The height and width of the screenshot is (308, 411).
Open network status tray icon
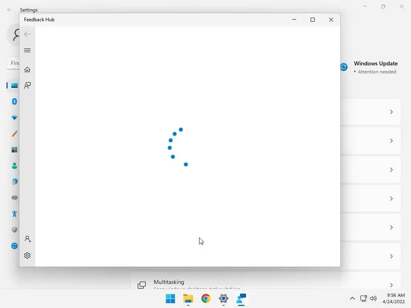click(x=363, y=298)
